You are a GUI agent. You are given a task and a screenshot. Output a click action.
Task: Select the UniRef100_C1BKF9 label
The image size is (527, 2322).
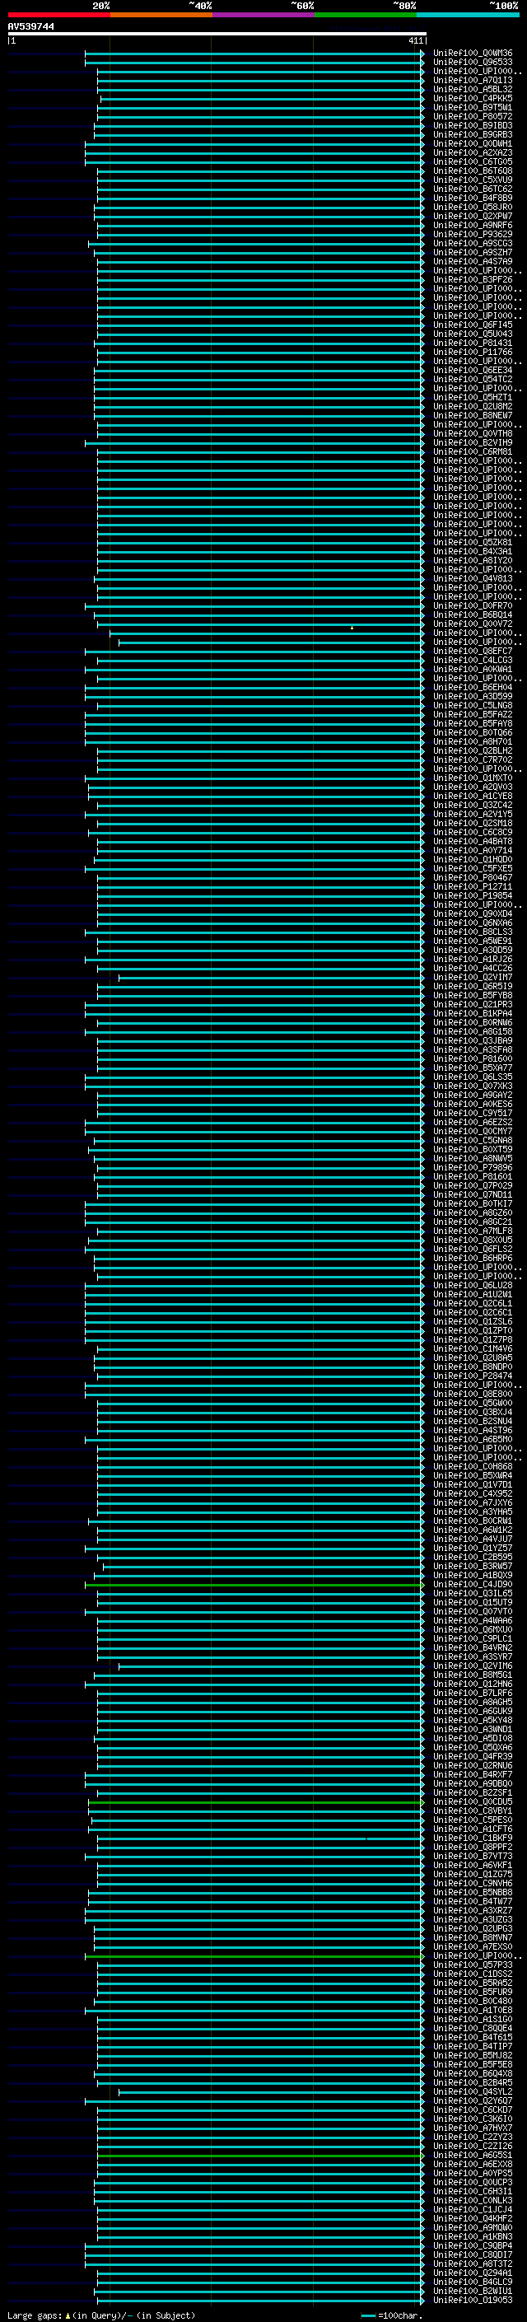click(x=472, y=1837)
